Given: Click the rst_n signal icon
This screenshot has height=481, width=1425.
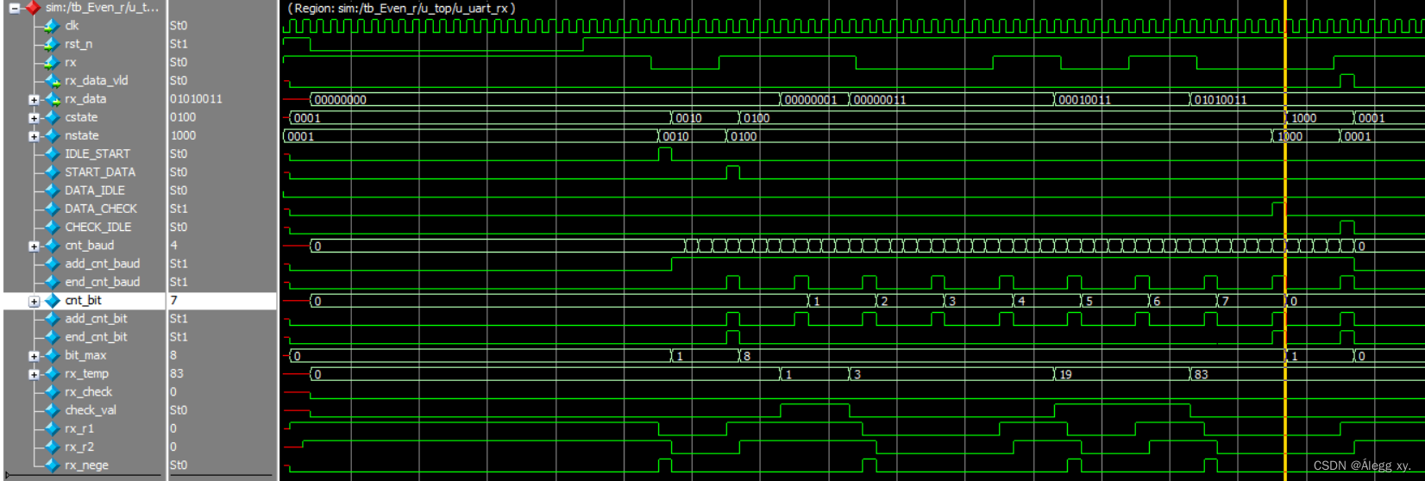Looking at the screenshot, I should 52,44.
